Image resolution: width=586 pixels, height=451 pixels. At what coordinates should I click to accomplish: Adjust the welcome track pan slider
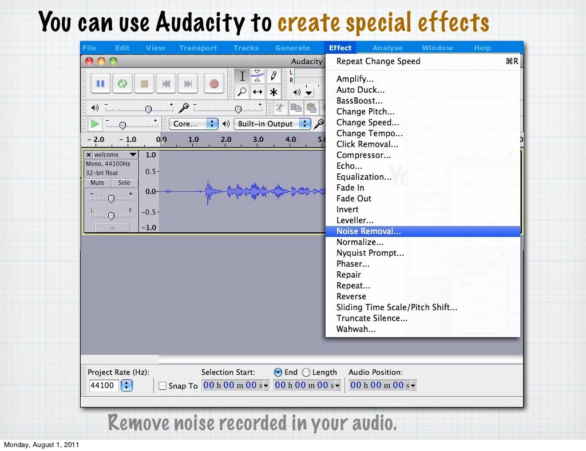pyautogui.click(x=111, y=215)
